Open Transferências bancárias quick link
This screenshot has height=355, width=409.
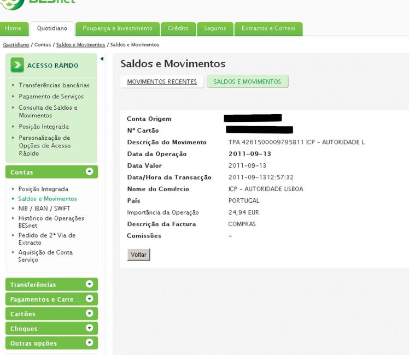54,85
